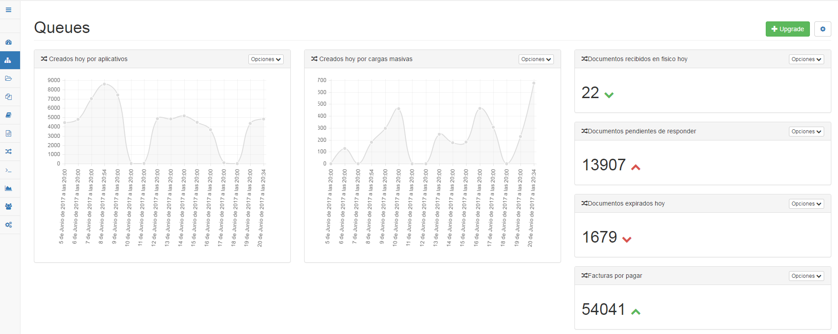Click the copy documents icon in sidebar
838x334 pixels.
8,97
